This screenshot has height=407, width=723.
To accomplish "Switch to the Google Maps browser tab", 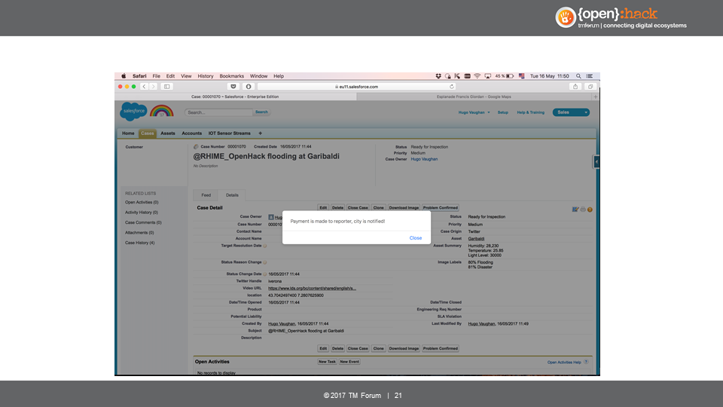I will tap(474, 97).
